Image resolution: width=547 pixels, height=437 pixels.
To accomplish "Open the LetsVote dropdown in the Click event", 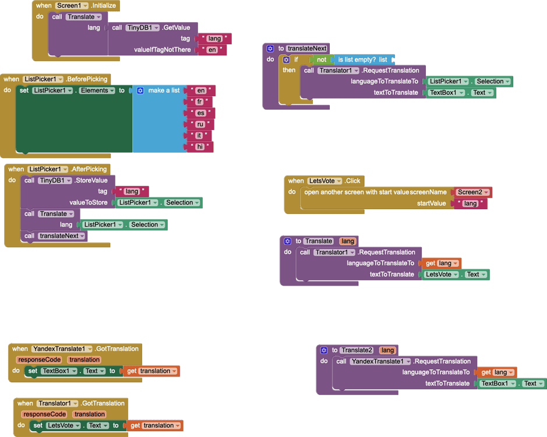I will point(323,181).
